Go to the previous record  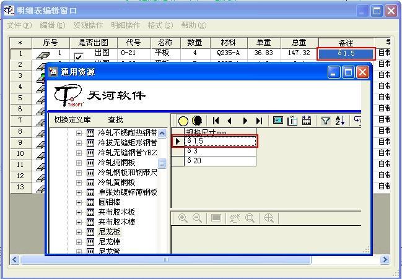[230, 121]
